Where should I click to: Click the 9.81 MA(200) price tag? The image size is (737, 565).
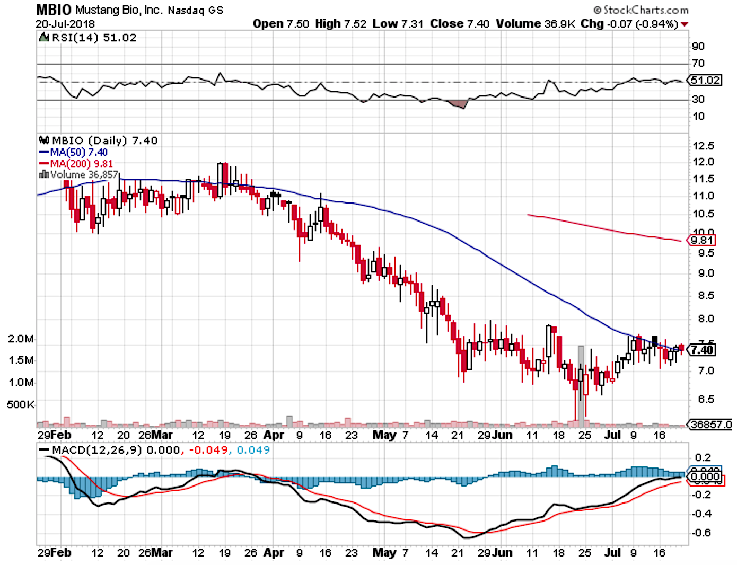[x=701, y=240]
